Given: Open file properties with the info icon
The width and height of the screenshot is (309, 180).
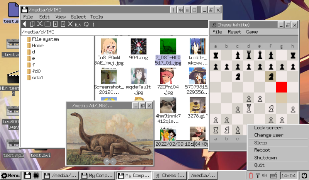Looking at the screenshot, I should tap(93, 24).
